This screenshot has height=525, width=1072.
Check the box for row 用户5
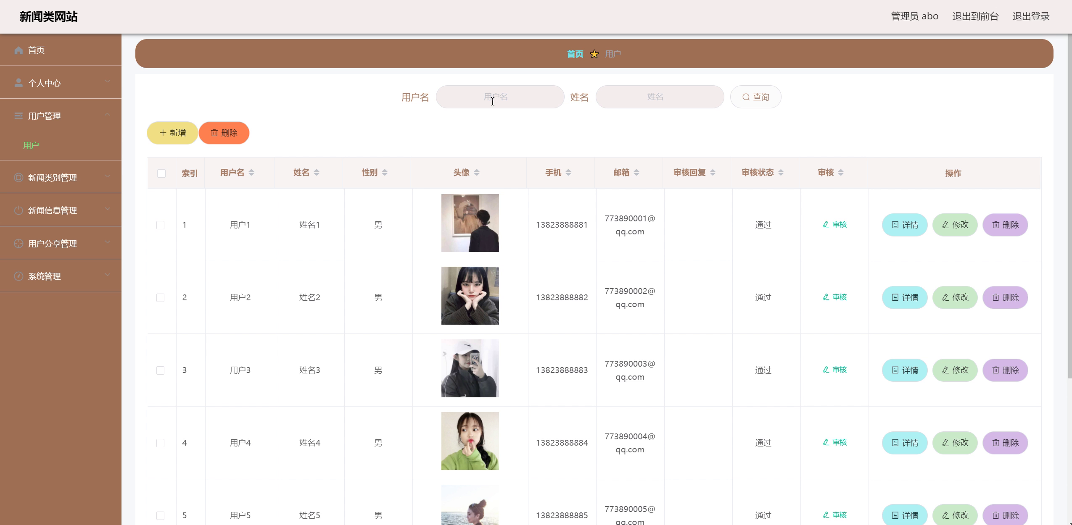pyautogui.click(x=160, y=516)
